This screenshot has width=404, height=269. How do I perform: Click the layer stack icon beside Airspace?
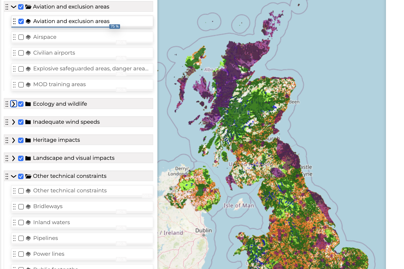pos(28,37)
